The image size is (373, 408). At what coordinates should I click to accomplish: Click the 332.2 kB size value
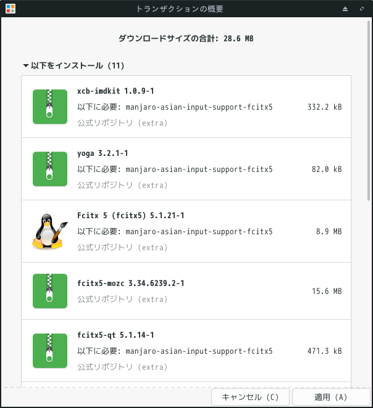324,107
